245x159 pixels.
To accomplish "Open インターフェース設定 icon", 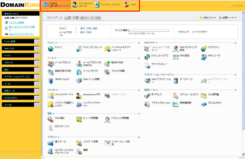I will coord(107,143).
